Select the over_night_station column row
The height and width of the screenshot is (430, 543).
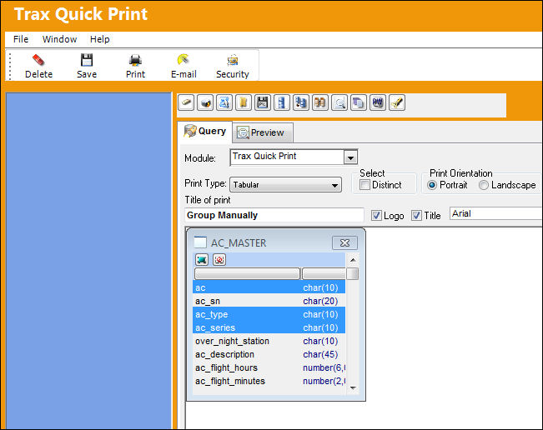(269, 341)
